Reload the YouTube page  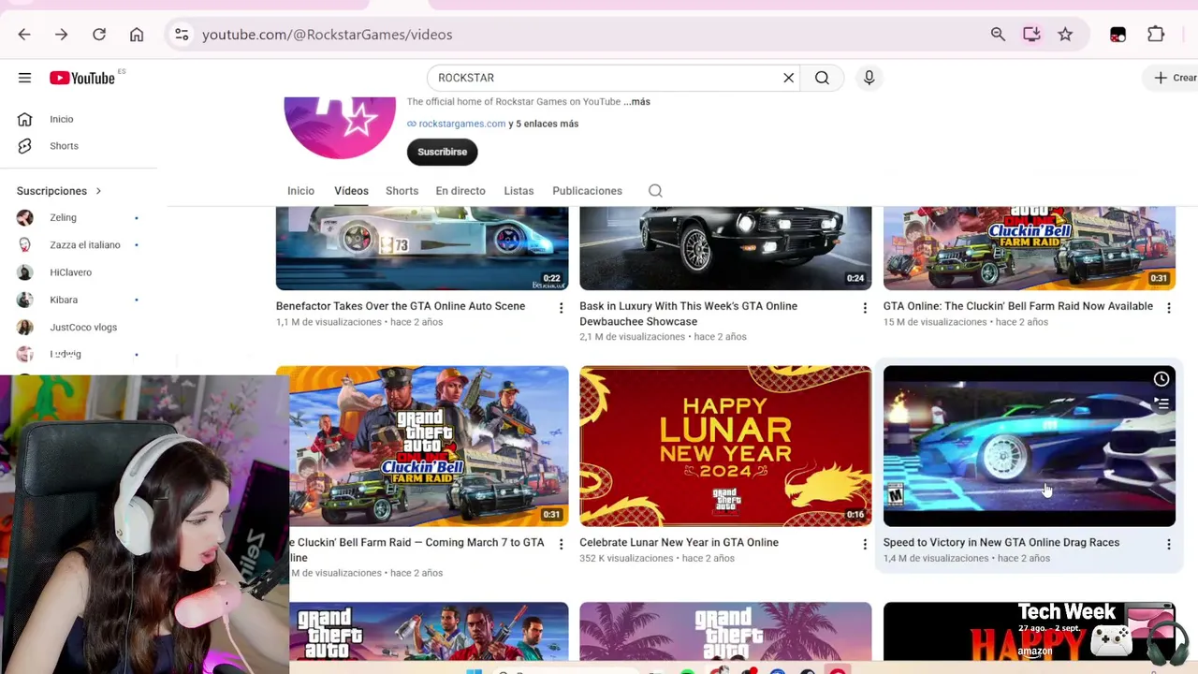(x=99, y=35)
